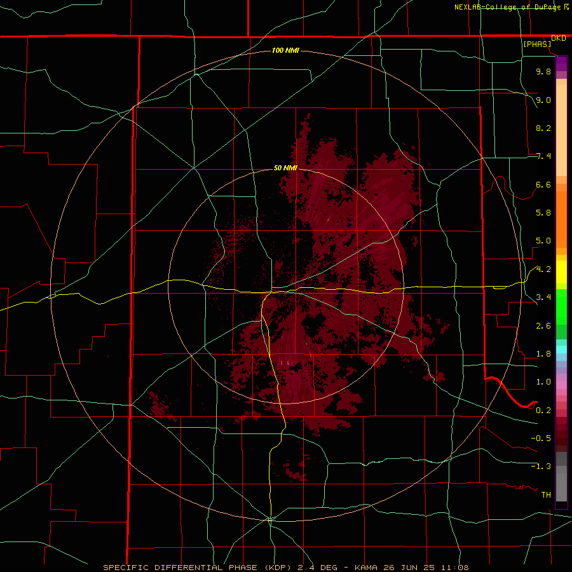This screenshot has width=572, height=572.
Task: Click the 5.8 scale value
Action: [543, 213]
